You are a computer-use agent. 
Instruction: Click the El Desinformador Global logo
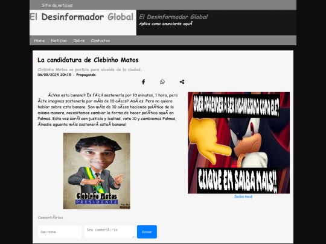pos(81,17)
